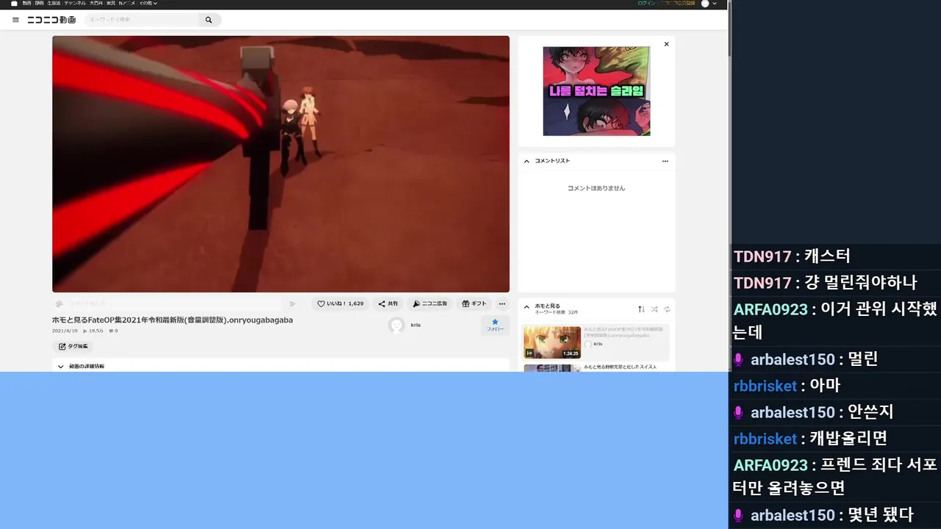Toggle playlist shuffle icon
941x529 pixels.
(654, 309)
